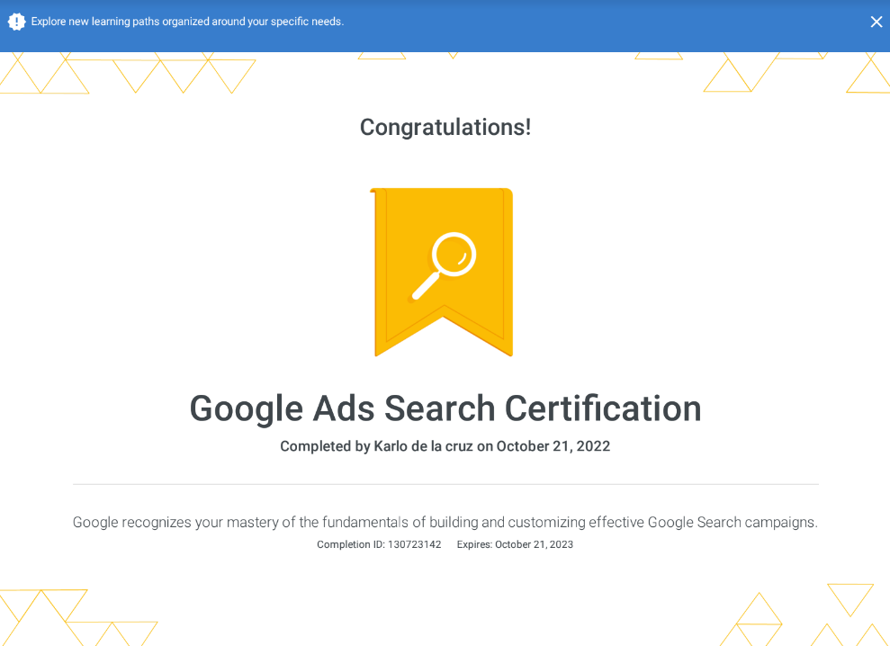Image resolution: width=890 pixels, height=646 pixels.
Task: Click the Google recognizes your mastery description
Action: (445, 522)
